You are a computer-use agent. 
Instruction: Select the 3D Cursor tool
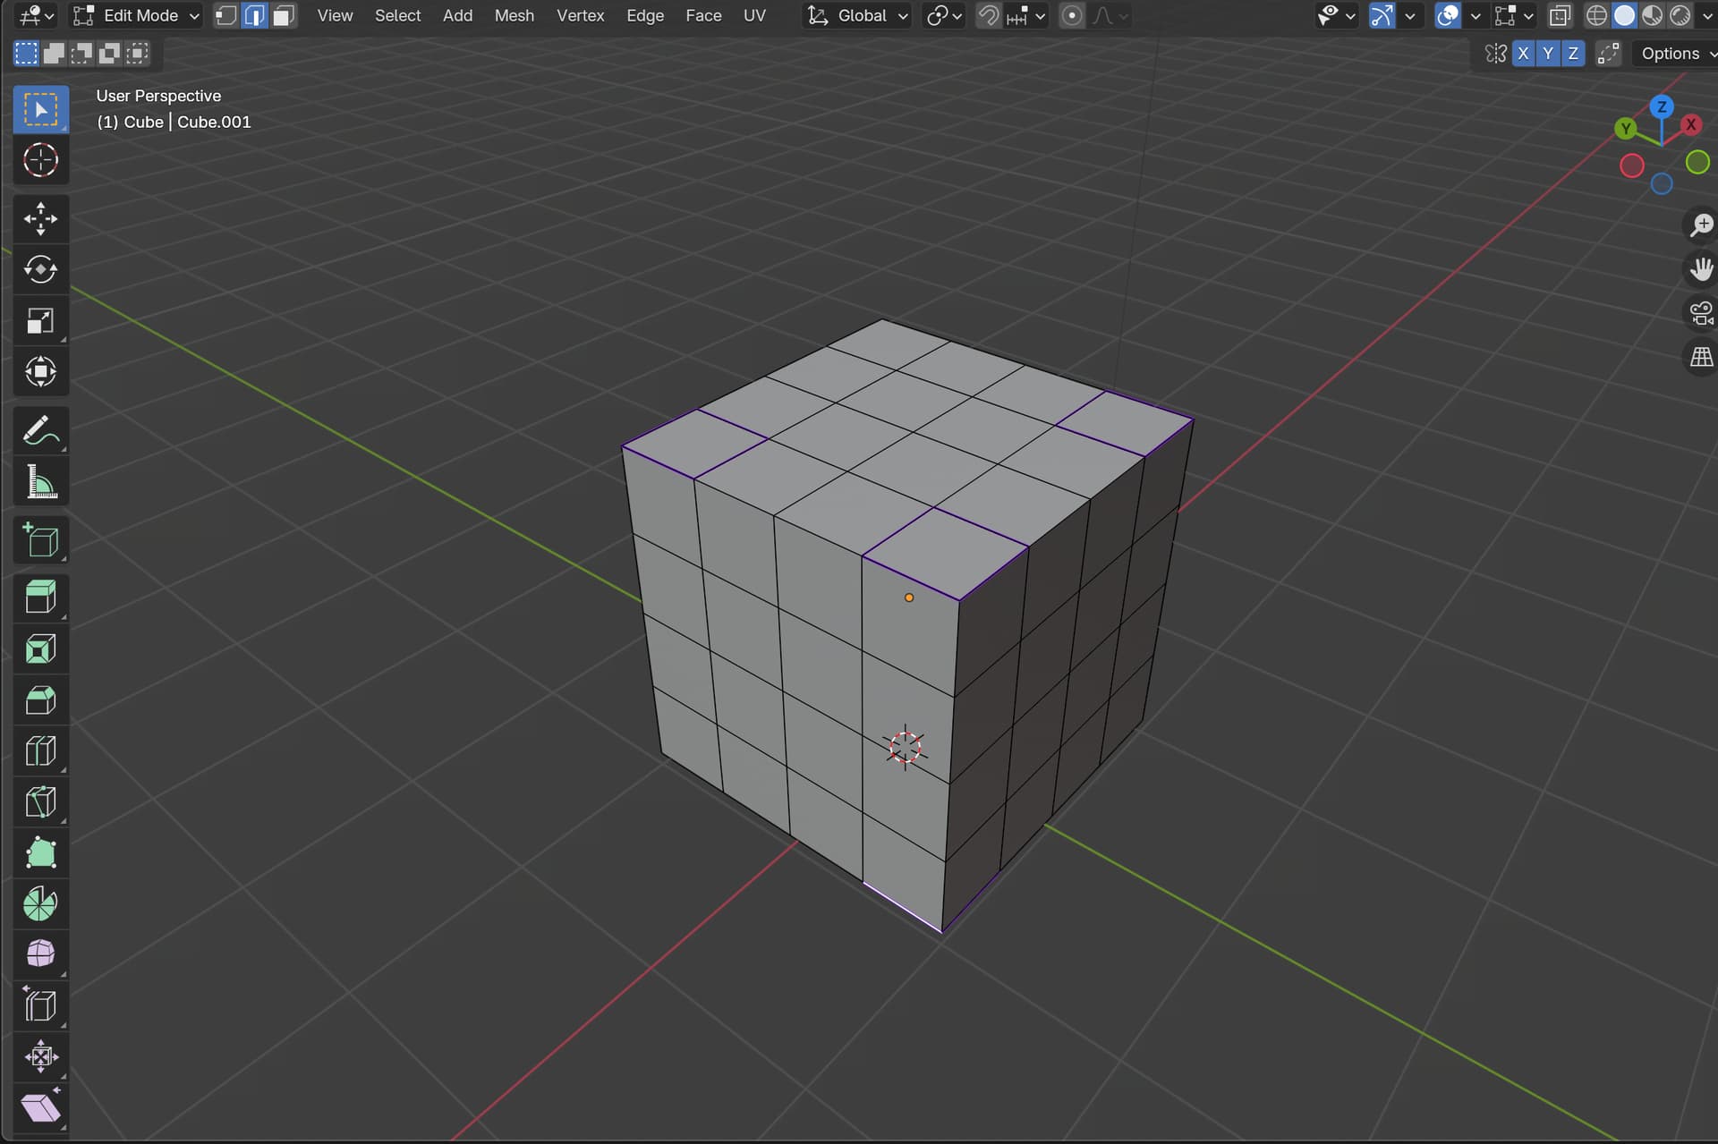[x=40, y=160]
